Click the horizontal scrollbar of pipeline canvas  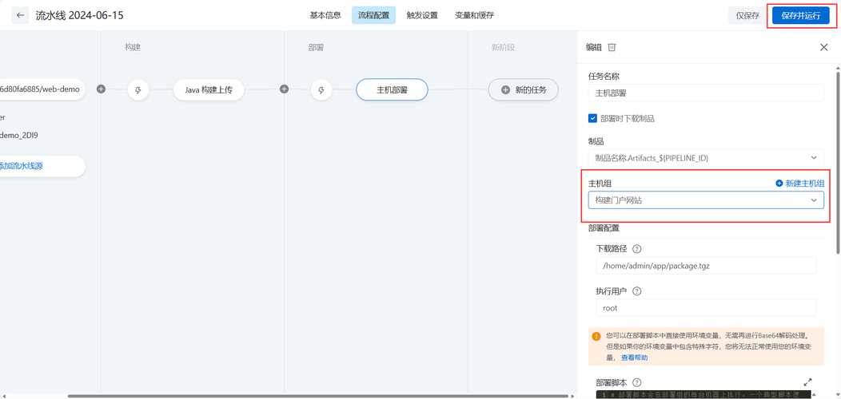click(x=317, y=396)
